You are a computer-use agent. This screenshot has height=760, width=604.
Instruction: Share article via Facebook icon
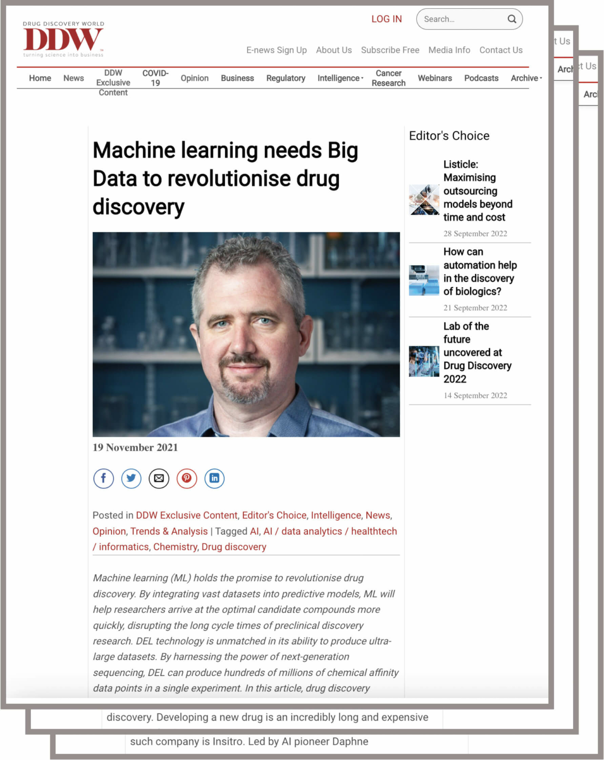coord(103,478)
